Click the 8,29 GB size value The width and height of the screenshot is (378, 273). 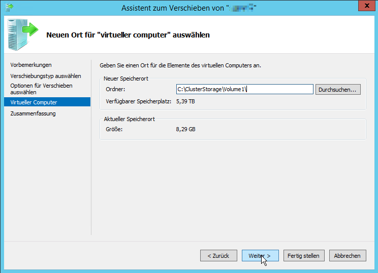(x=185, y=129)
